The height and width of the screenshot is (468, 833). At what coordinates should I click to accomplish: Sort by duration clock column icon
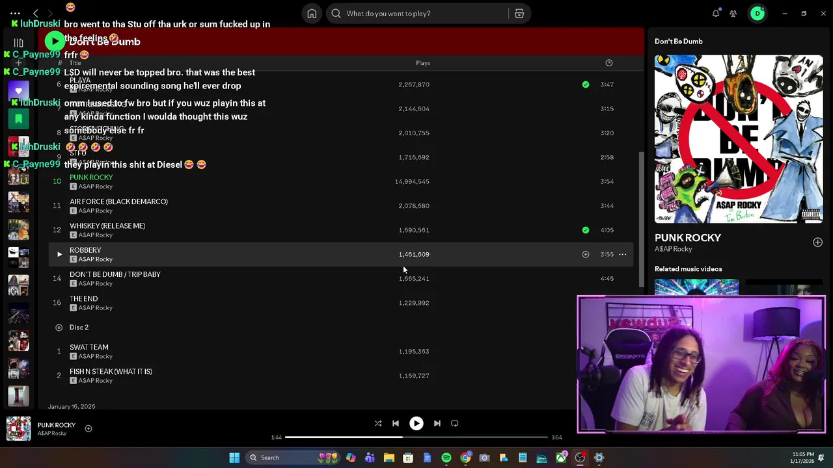pyautogui.click(x=609, y=63)
